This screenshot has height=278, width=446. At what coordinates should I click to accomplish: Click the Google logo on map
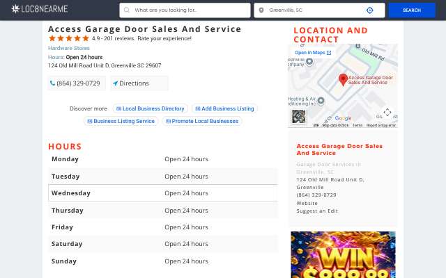click(x=343, y=118)
